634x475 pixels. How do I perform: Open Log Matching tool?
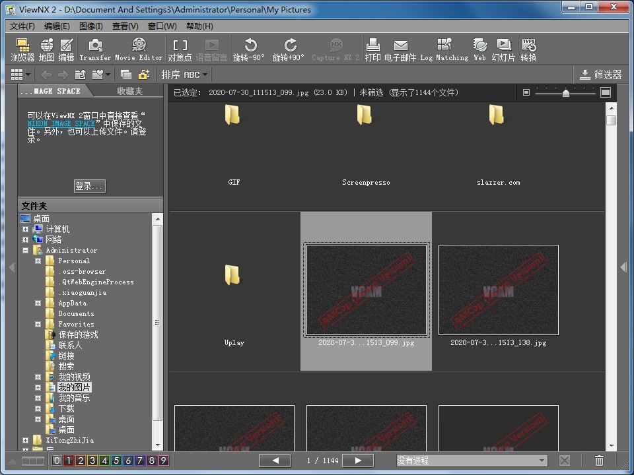click(x=444, y=49)
